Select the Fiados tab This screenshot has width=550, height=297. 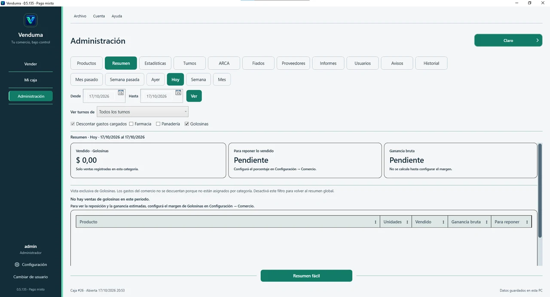258,63
